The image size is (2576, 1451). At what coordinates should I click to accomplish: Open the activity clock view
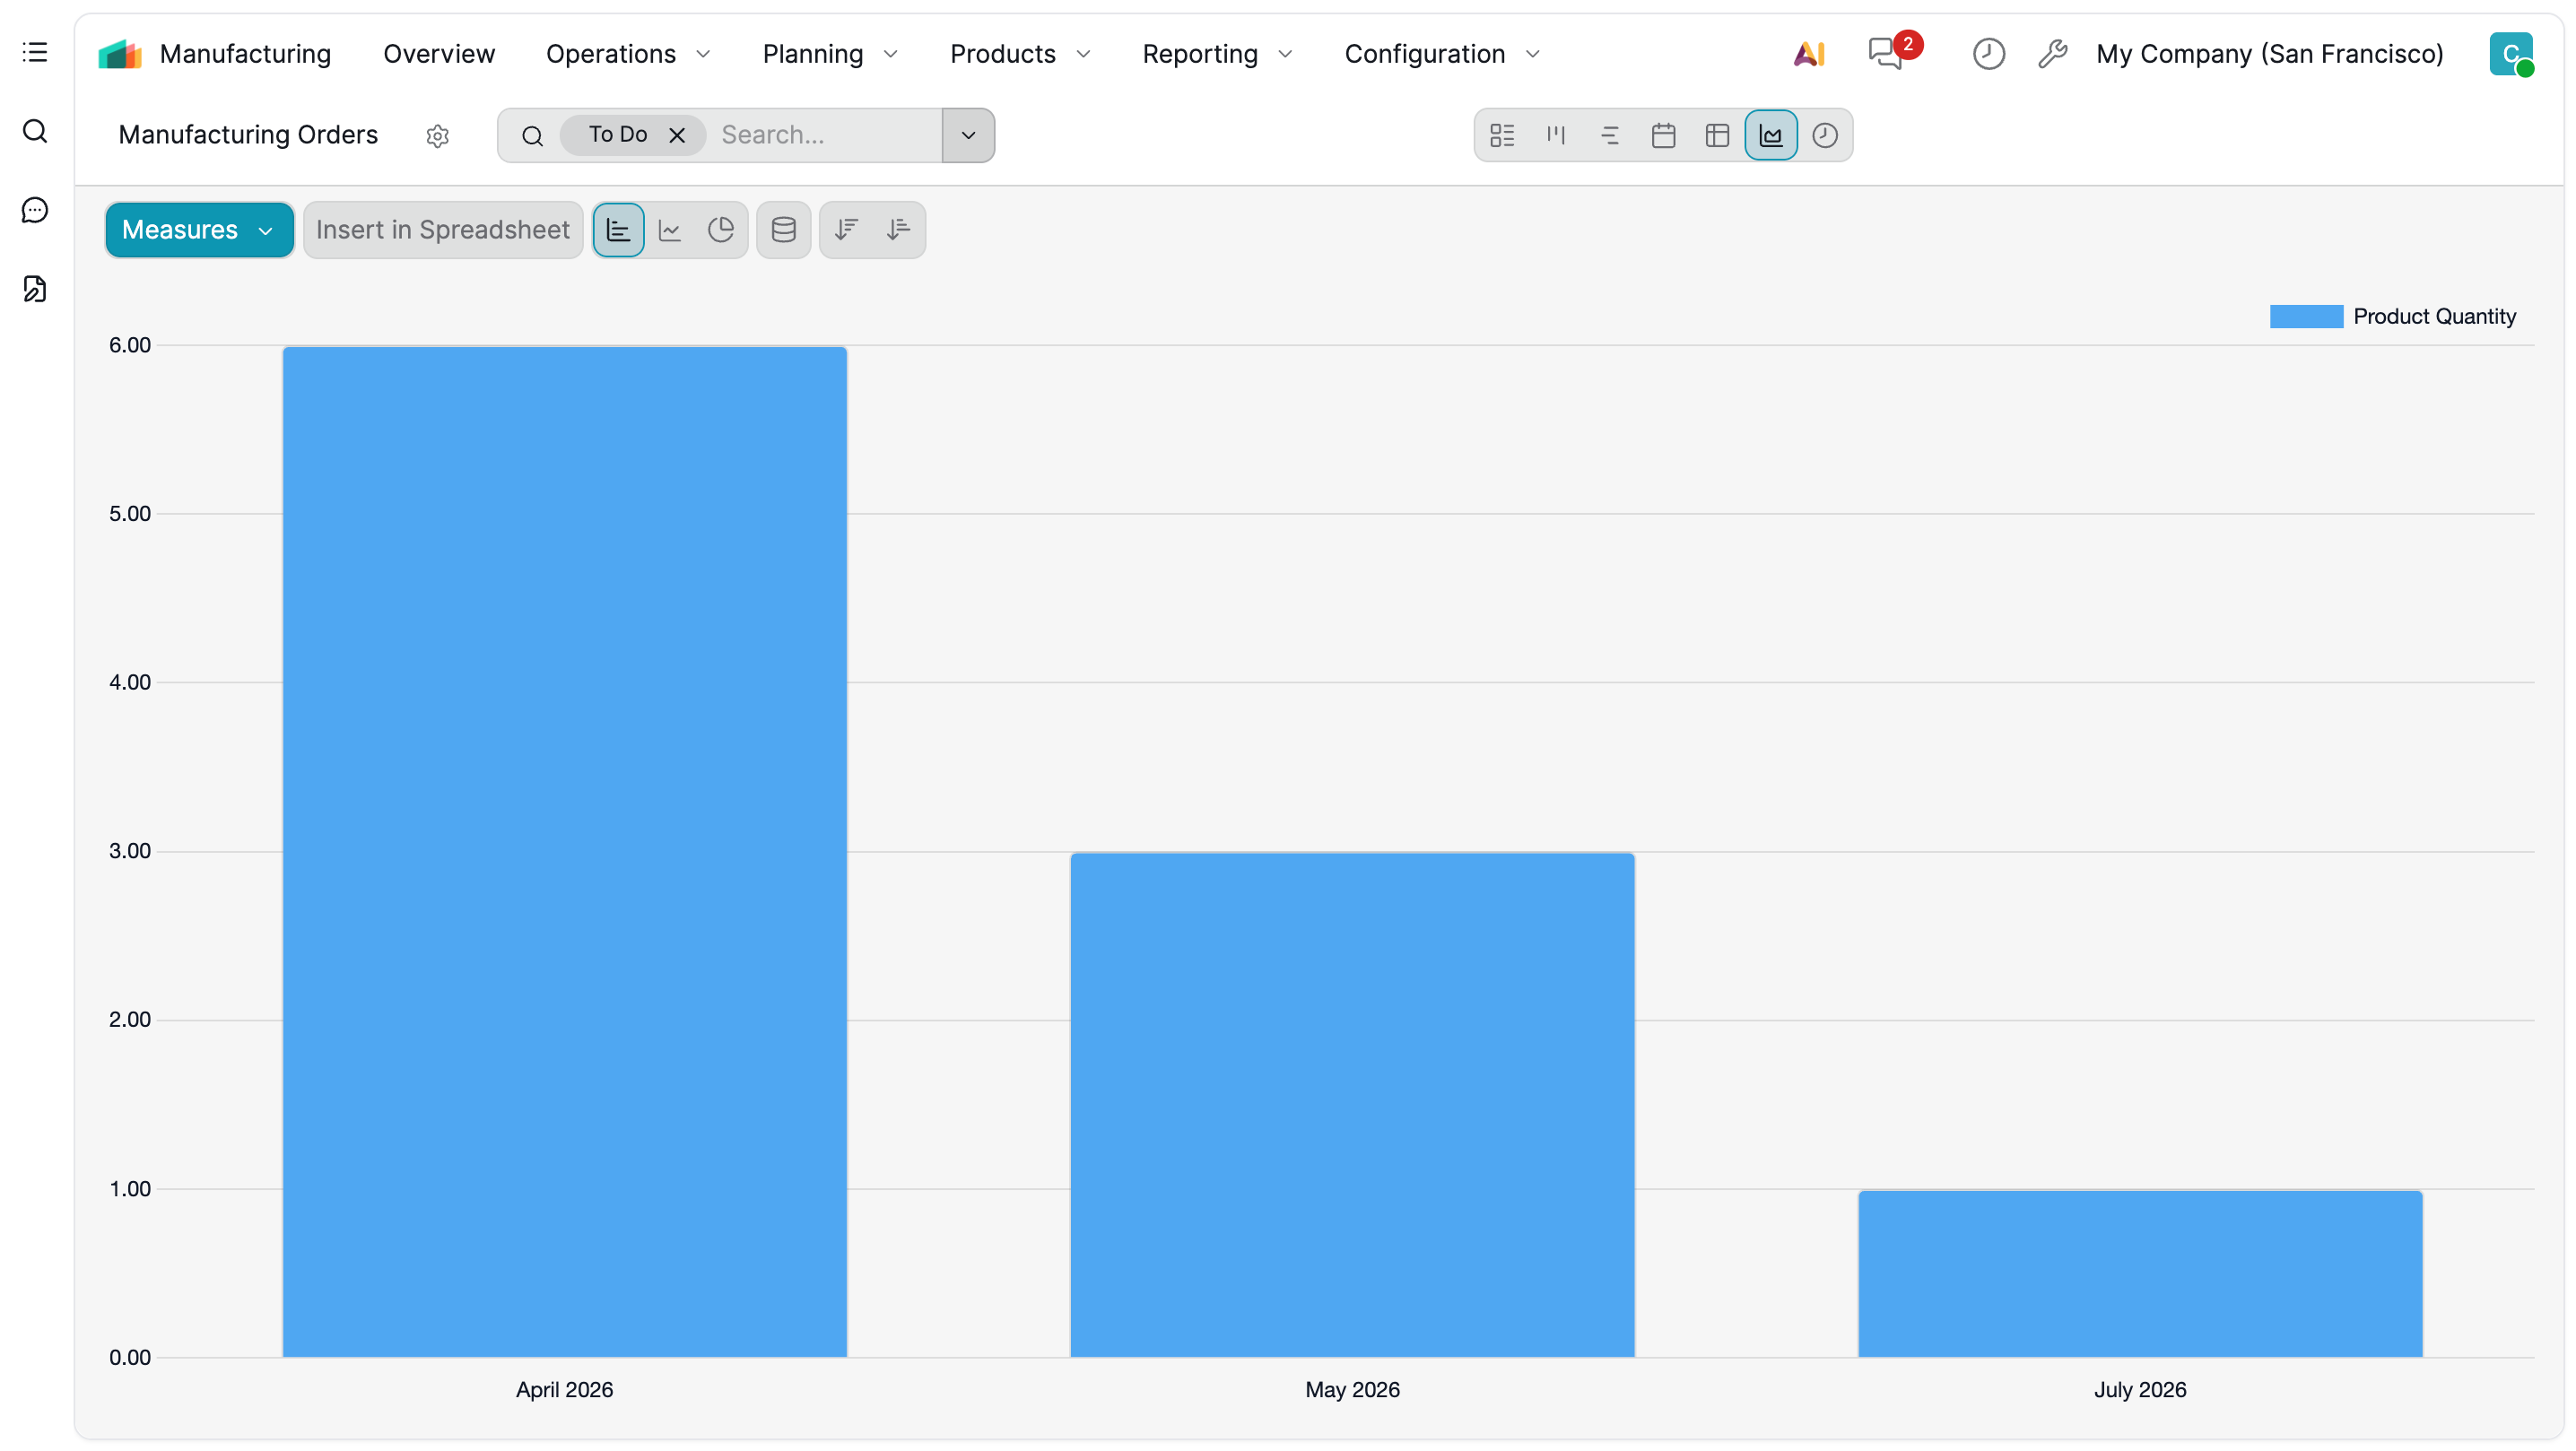tap(1824, 135)
